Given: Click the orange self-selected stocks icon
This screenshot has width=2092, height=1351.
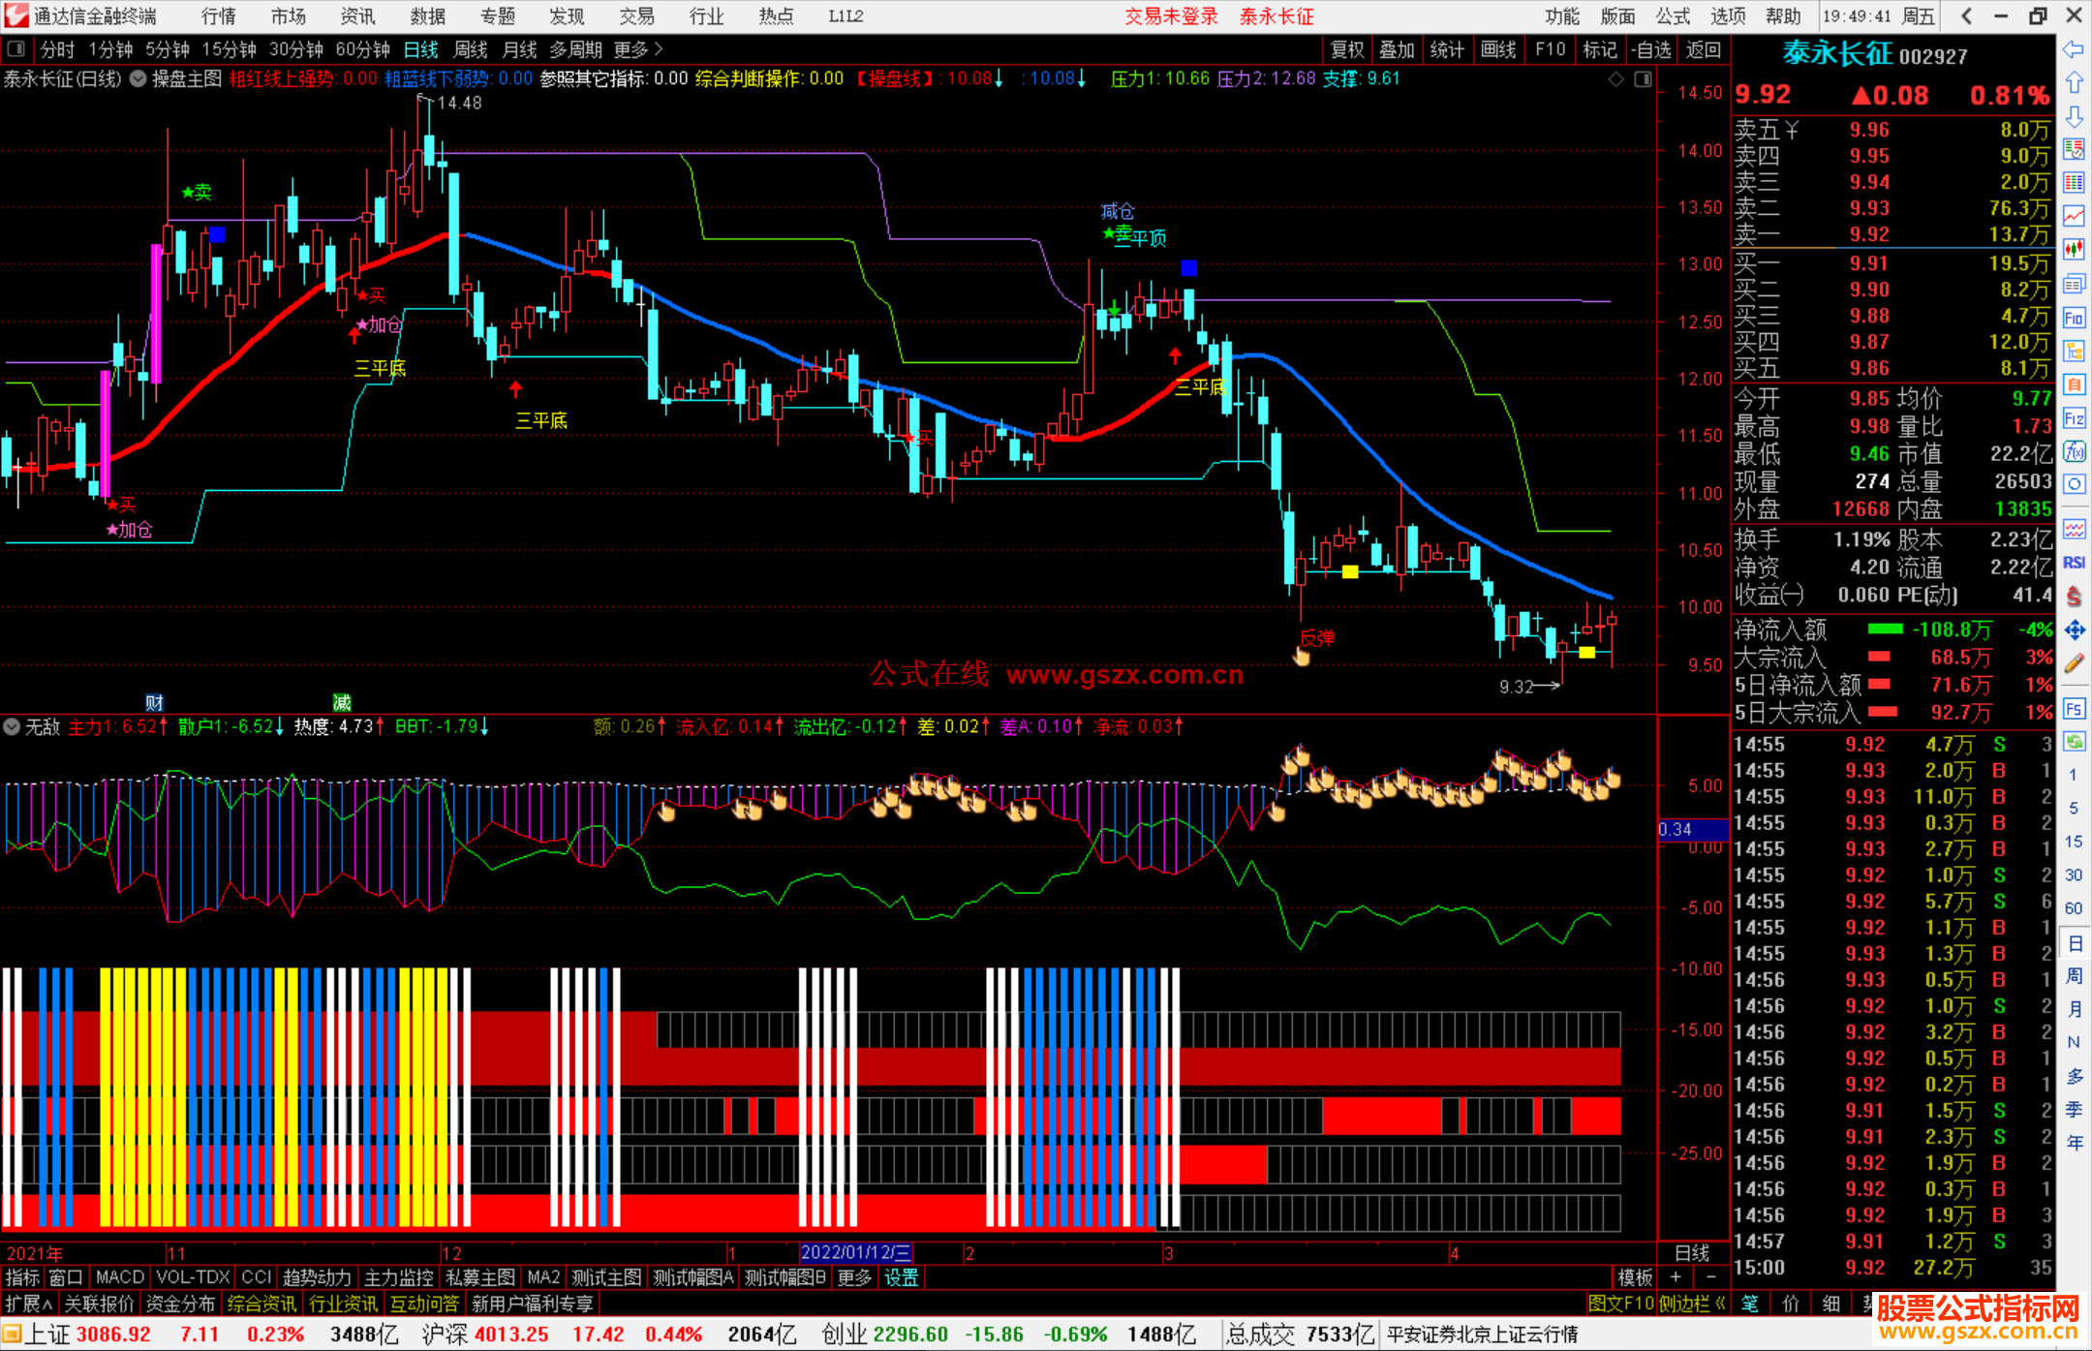Looking at the screenshot, I should coord(2074,384).
